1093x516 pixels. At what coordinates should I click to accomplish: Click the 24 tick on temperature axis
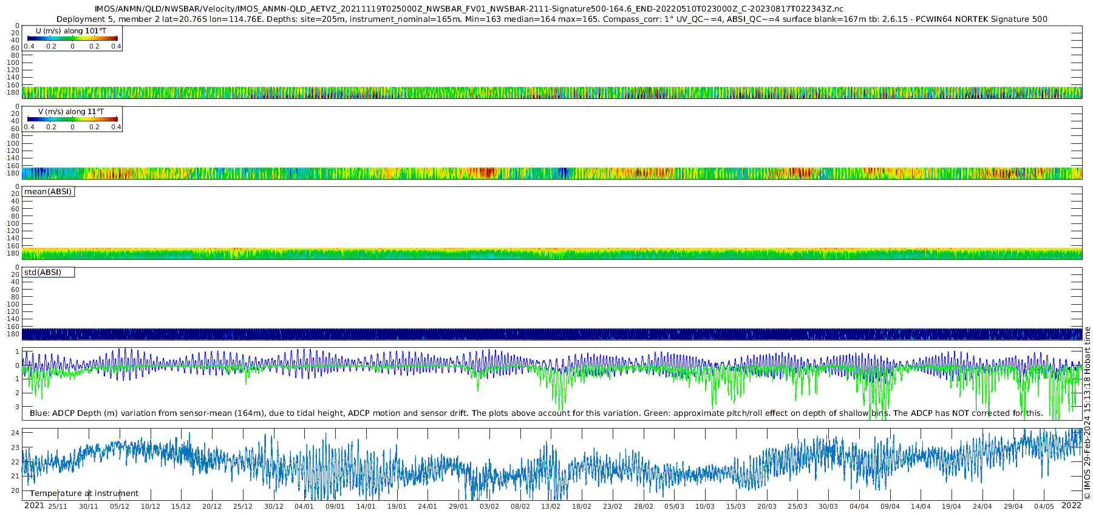coord(15,433)
